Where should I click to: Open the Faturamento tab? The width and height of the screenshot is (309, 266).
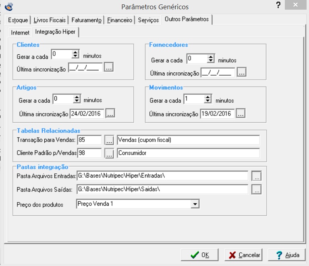point(86,20)
